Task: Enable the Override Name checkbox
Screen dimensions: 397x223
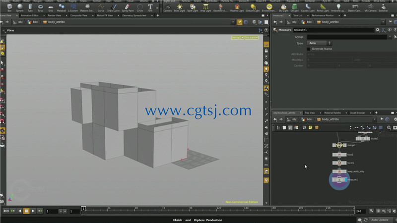Action: point(308,49)
